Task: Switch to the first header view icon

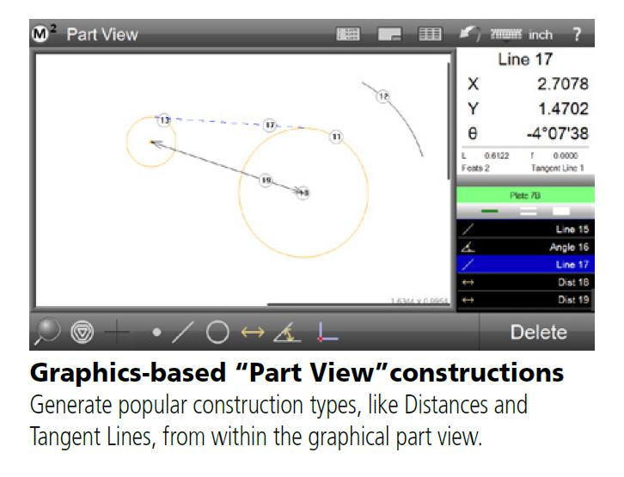Action: pyautogui.click(x=349, y=34)
